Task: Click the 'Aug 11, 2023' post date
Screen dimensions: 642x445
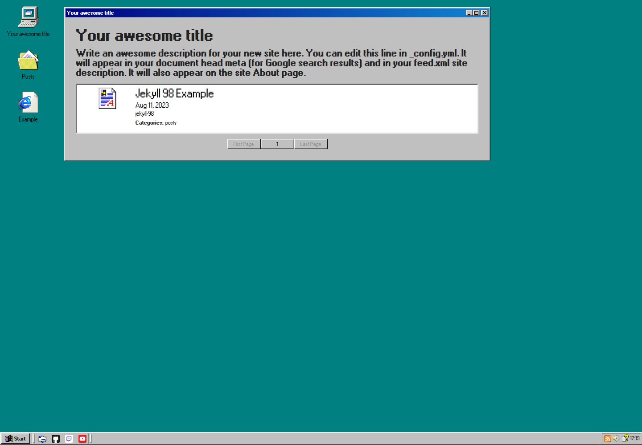Action: point(152,105)
